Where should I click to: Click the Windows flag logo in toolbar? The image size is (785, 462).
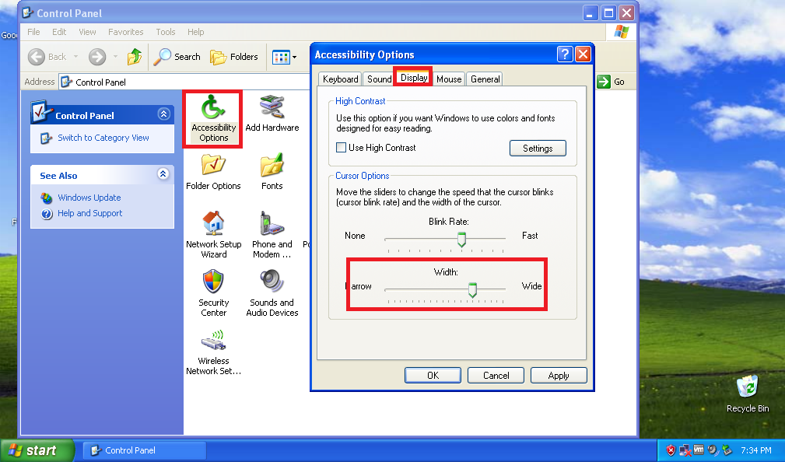pos(622,32)
